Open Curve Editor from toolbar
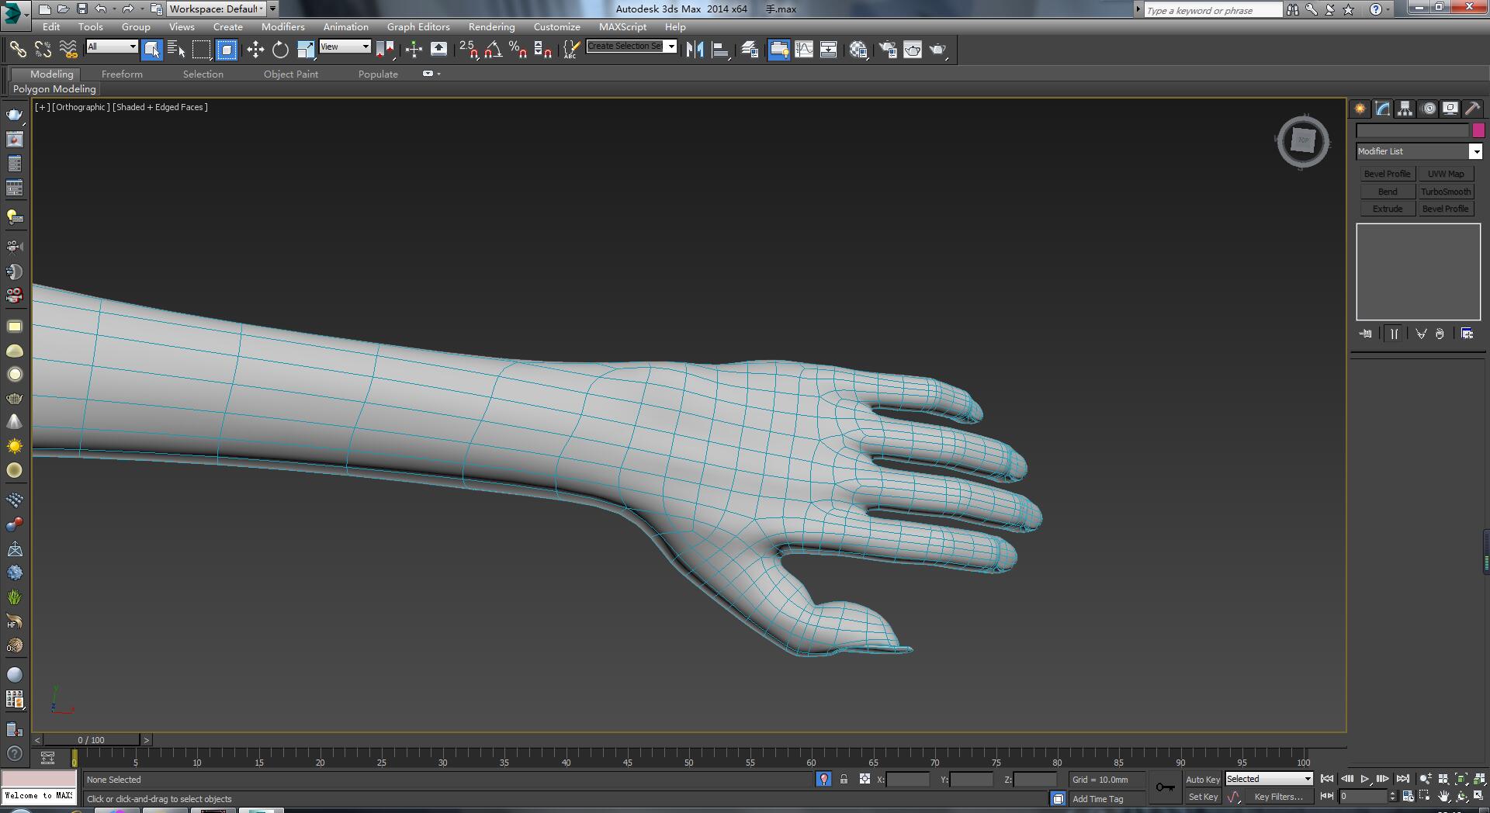The height and width of the screenshot is (813, 1490). pyautogui.click(x=804, y=50)
